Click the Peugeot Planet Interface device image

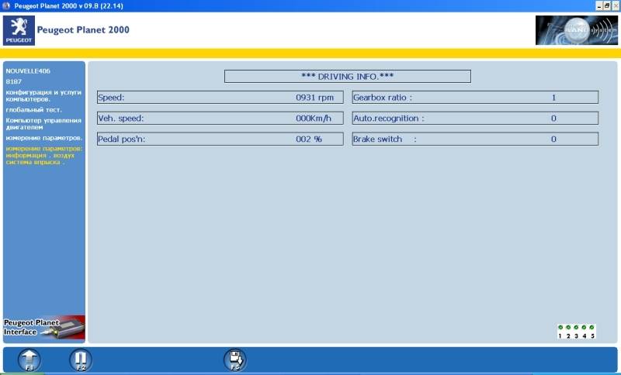coord(44,327)
